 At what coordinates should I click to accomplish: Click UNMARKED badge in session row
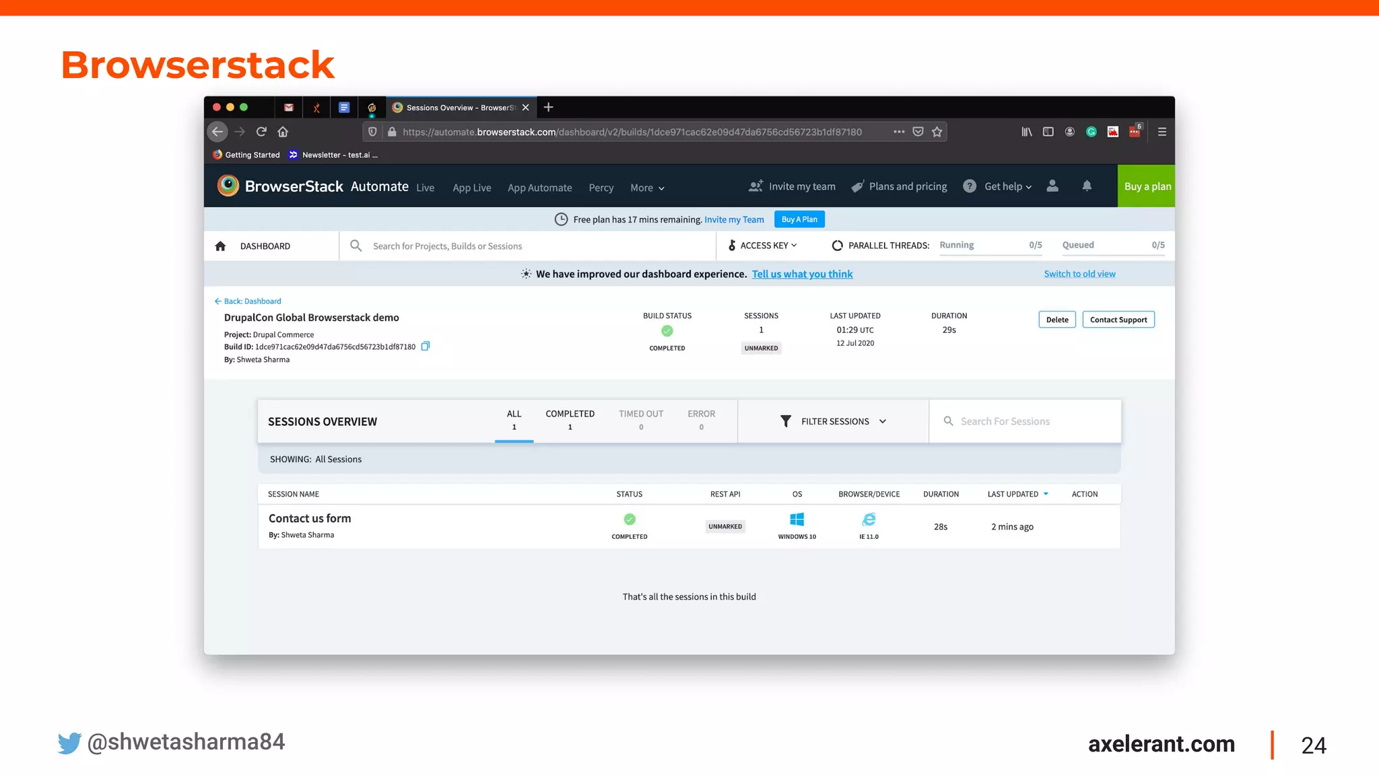(725, 527)
